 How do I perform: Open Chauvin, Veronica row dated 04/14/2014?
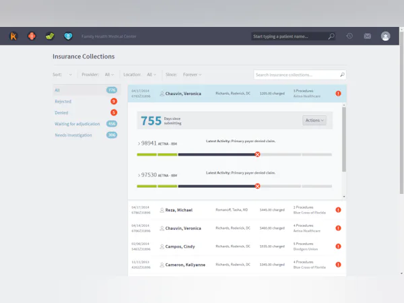click(x=237, y=228)
